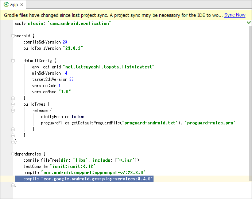Viewport: 252px width, 199px height.
Task: Click the applicationId package name string
Action: point(109,67)
